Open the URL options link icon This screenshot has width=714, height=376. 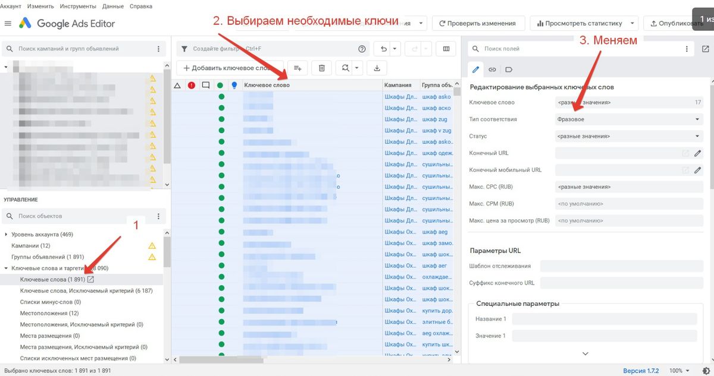(492, 69)
